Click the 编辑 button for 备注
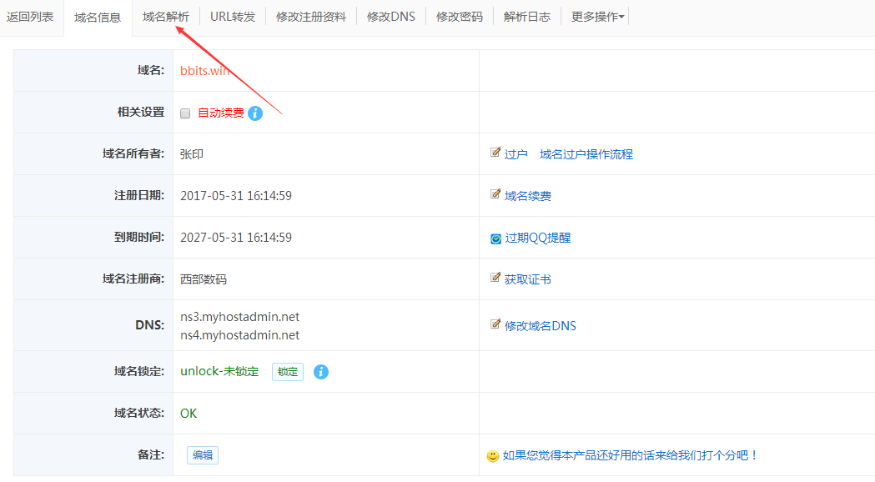 click(203, 455)
